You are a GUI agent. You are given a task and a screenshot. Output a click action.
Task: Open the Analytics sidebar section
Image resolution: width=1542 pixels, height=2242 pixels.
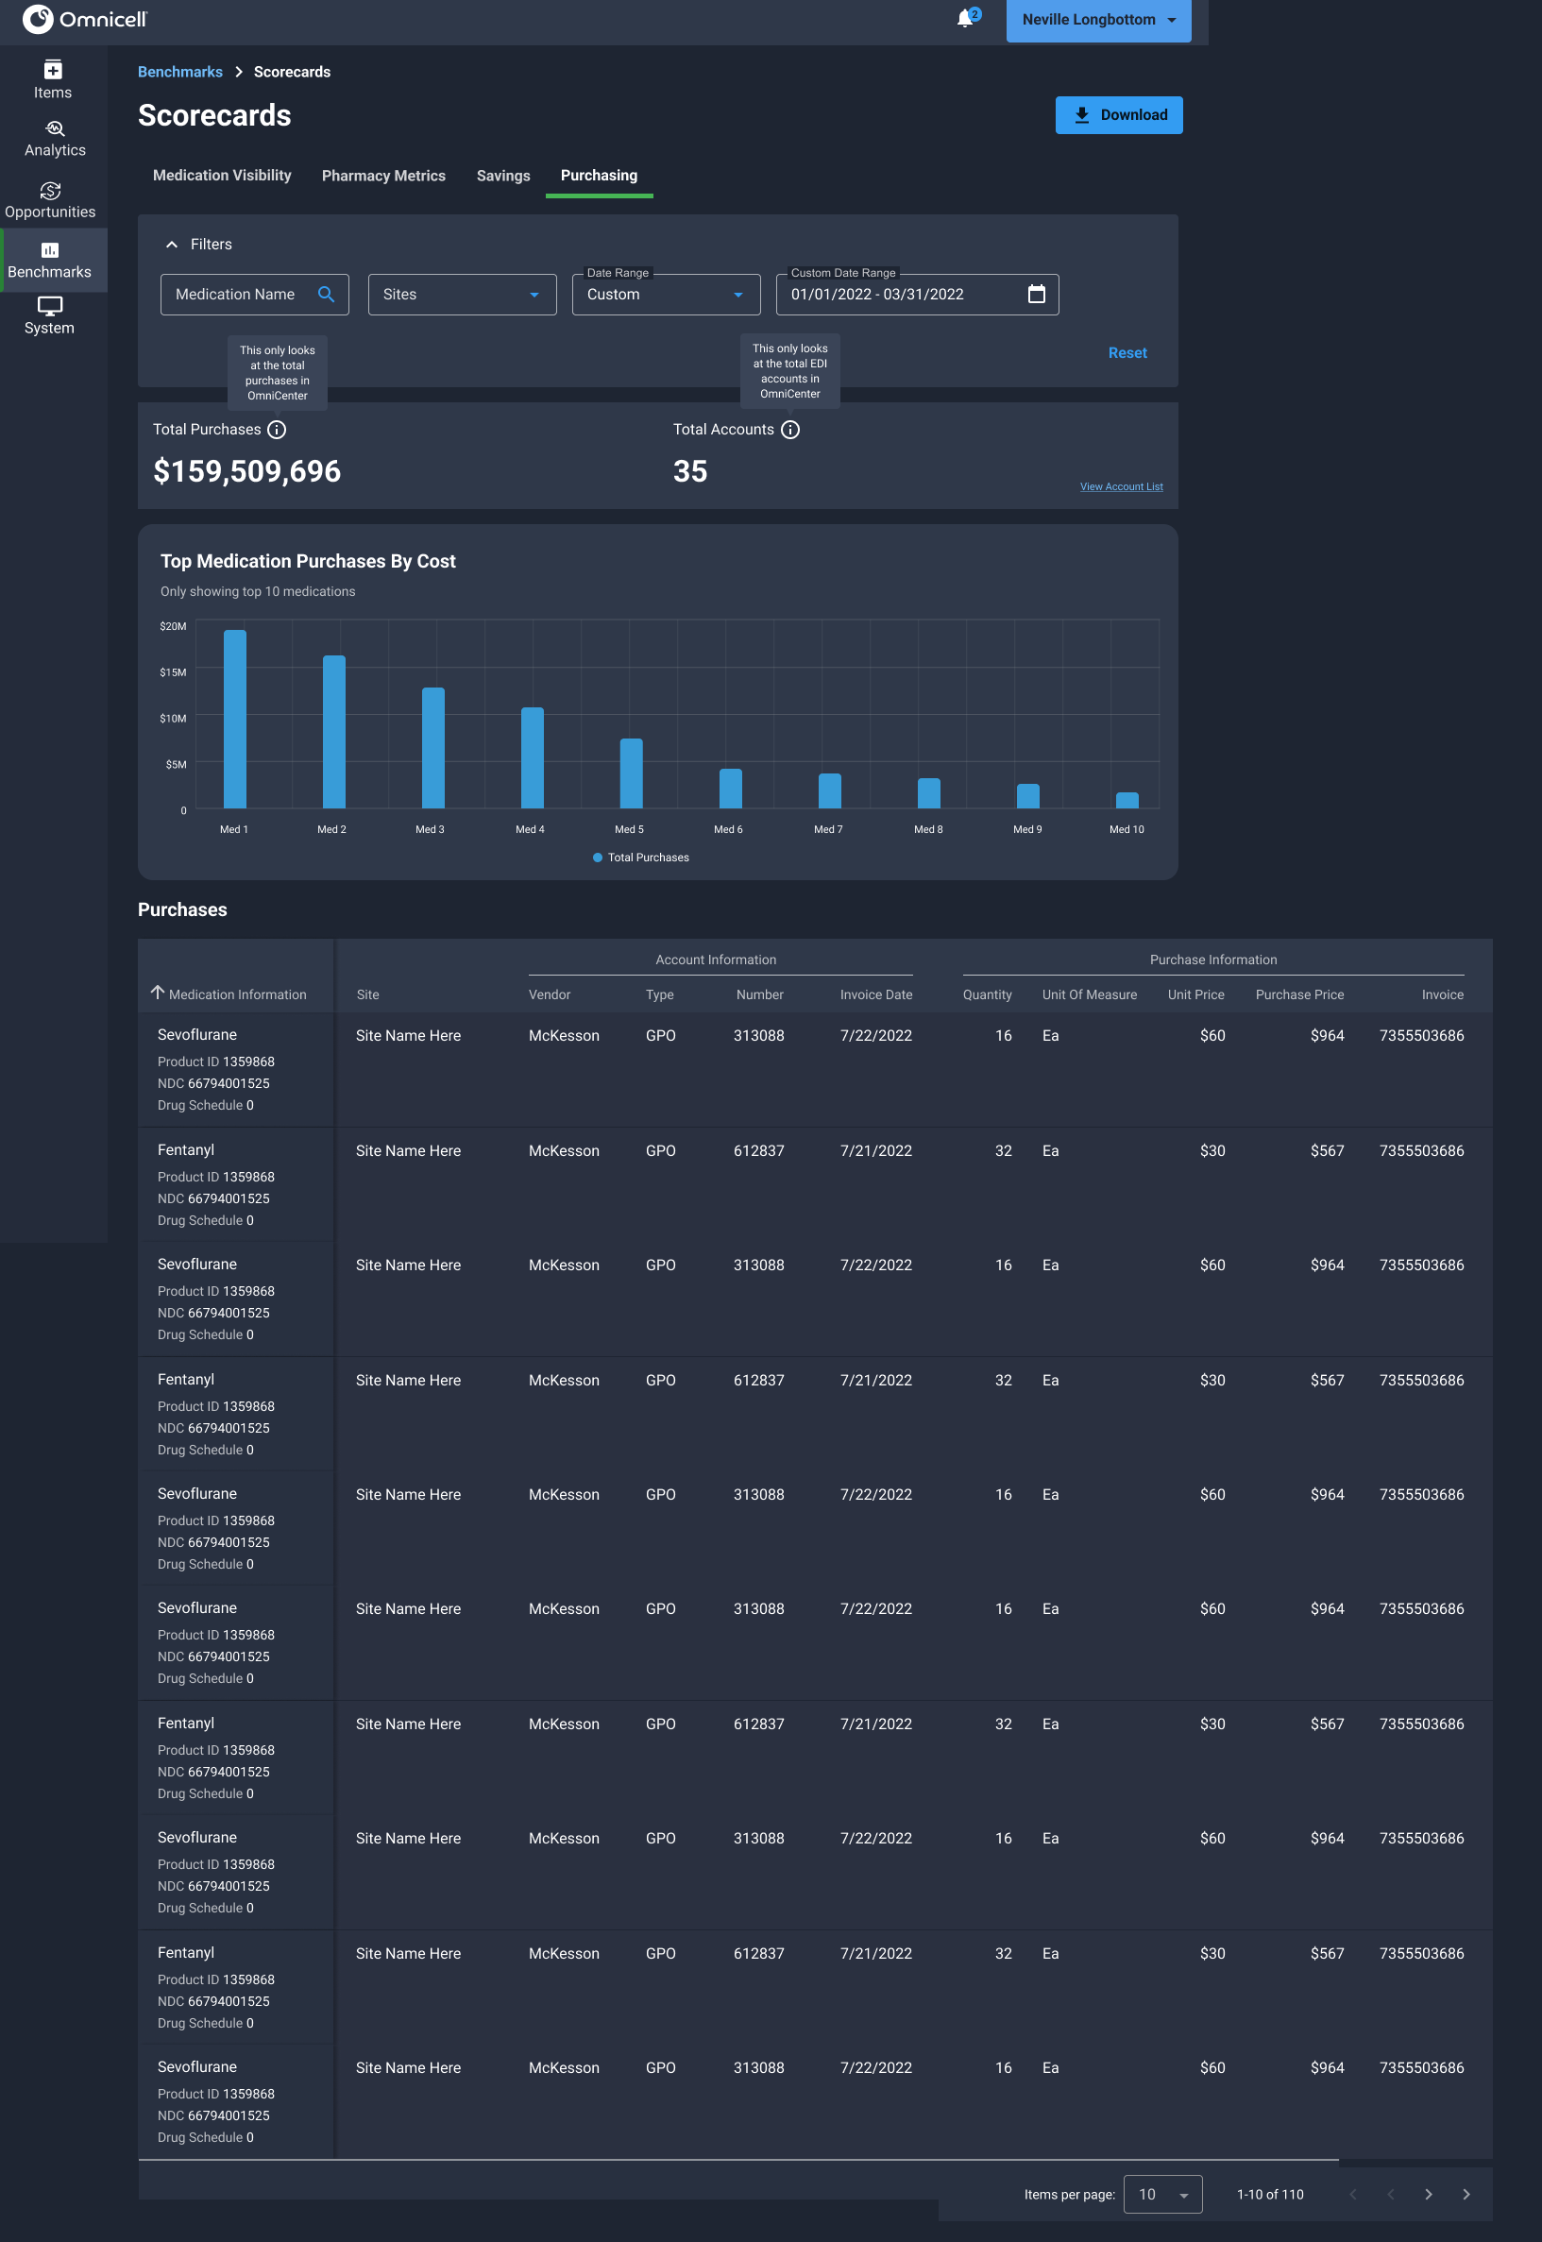[54, 139]
